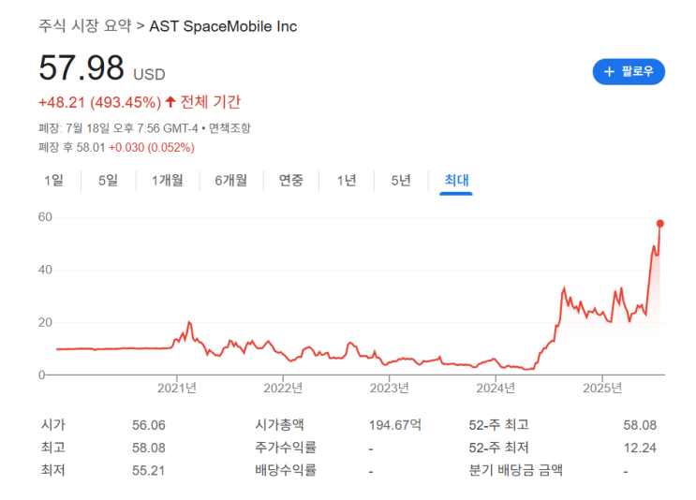Switch to the 5일 chart tab
The height and width of the screenshot is (500, 696).
tap(109, 181)
